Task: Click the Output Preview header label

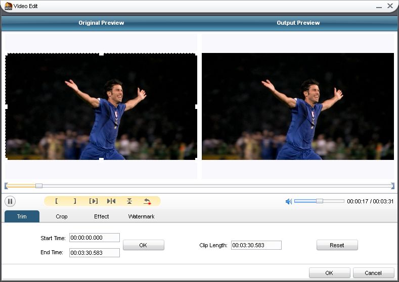Action: click(298, 23)
